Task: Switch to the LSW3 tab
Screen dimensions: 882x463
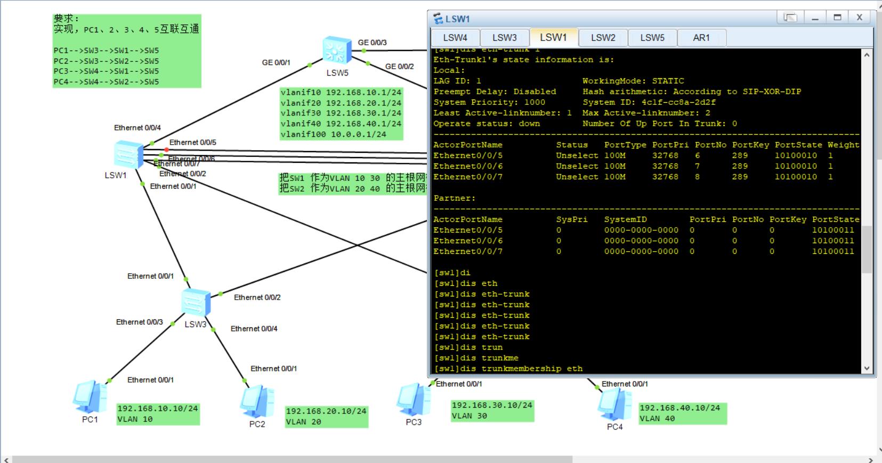Action: point(505,38)
